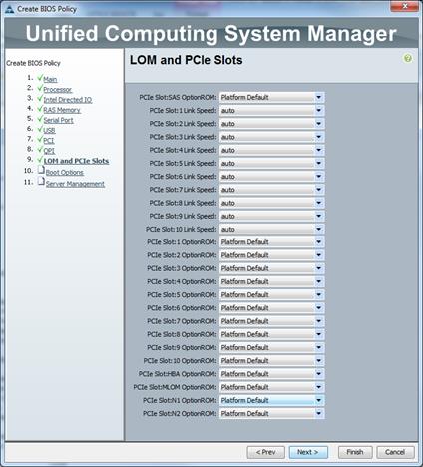Open the PCIe Slot N2 OptionROM dropdown
Viewport: 423px width, 467px height.
[x=271, y=414]
